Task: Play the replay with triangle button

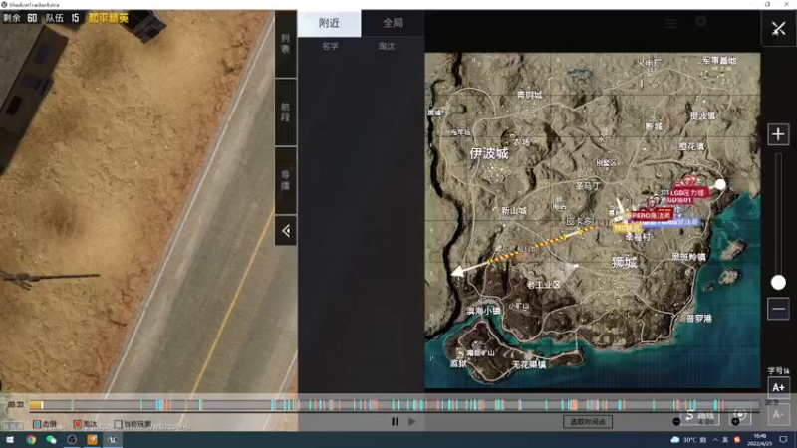Action: tap(412, 421)
